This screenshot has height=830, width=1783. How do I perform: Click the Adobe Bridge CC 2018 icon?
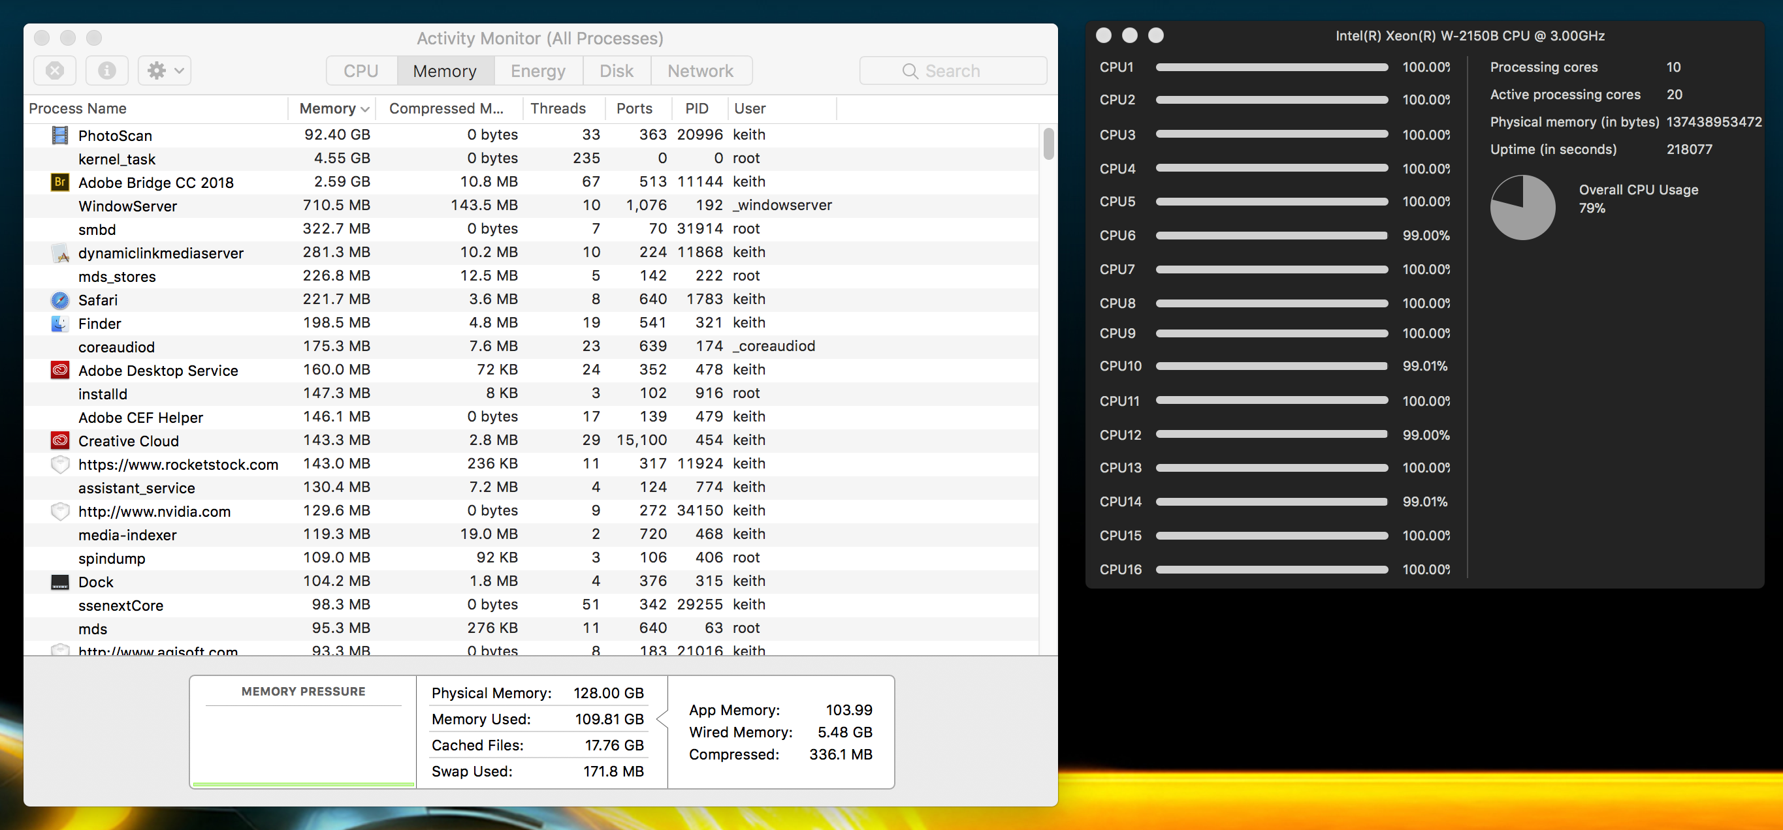coord(60,182)
